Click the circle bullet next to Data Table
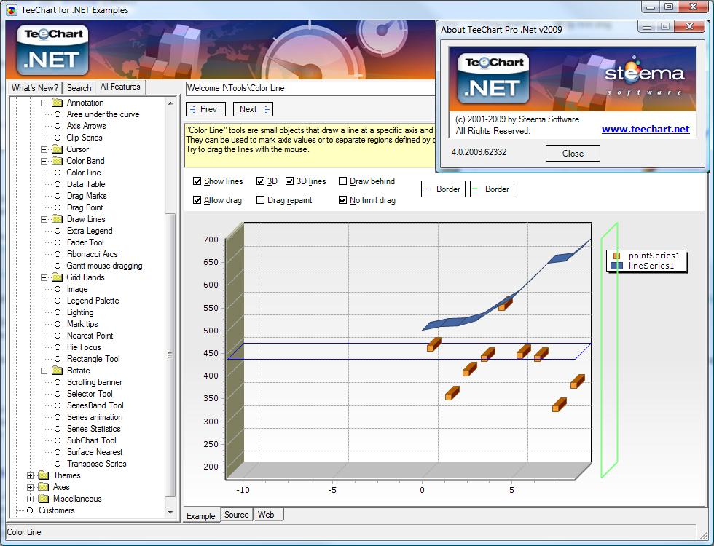This screenshot has height=546, width=714. [x=58, y=183]
